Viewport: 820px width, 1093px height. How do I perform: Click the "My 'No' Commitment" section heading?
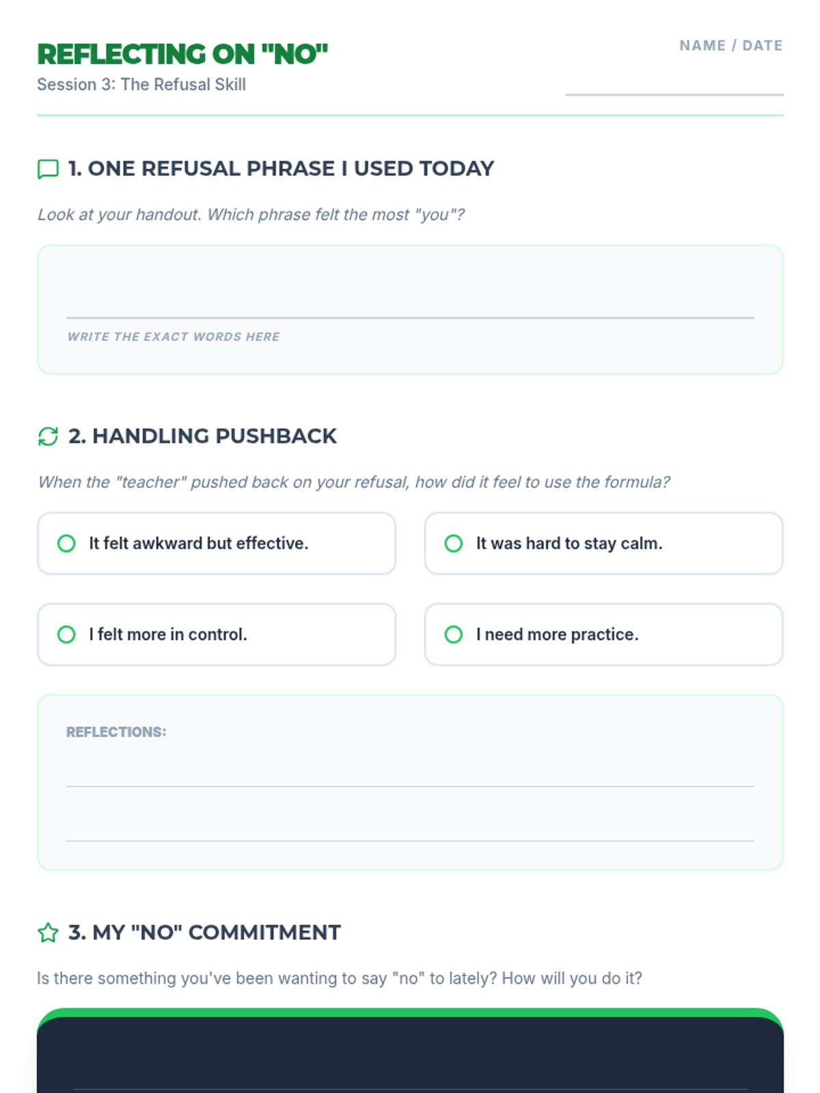coord(204,932)
